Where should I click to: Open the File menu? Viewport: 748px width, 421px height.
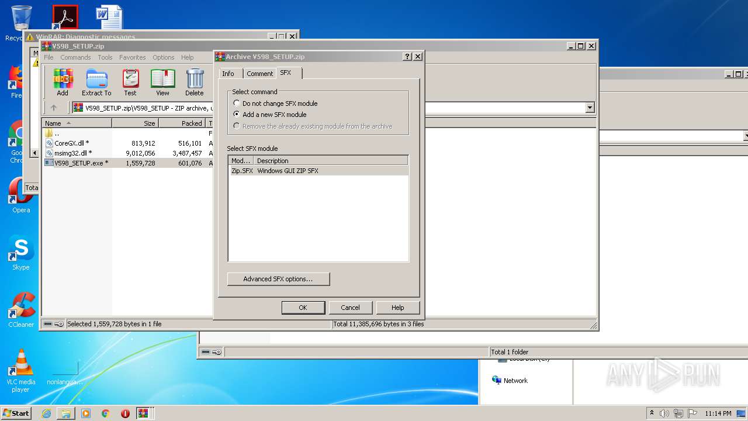(x=49, y=57)
